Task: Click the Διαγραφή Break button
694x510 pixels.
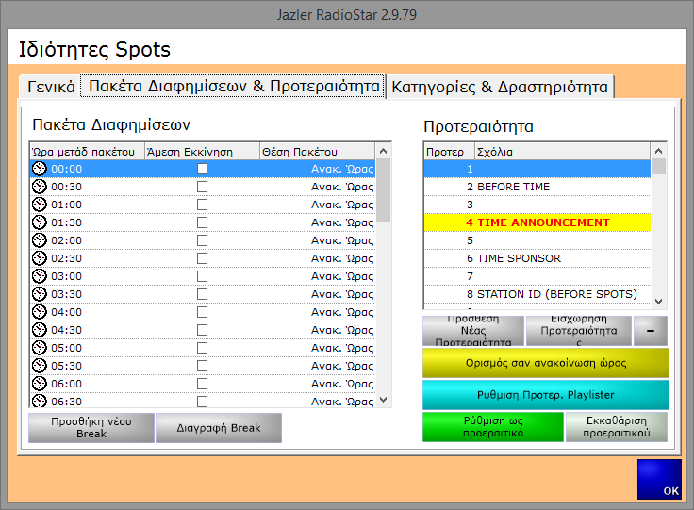Action: pyautogui.click(x=219, y=427)
